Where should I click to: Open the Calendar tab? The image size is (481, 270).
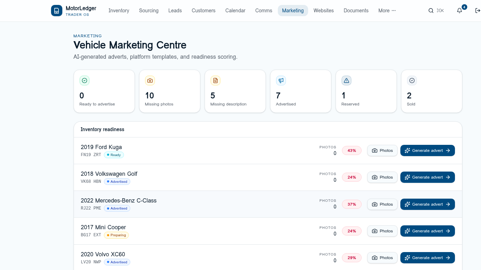click(235, 11)
